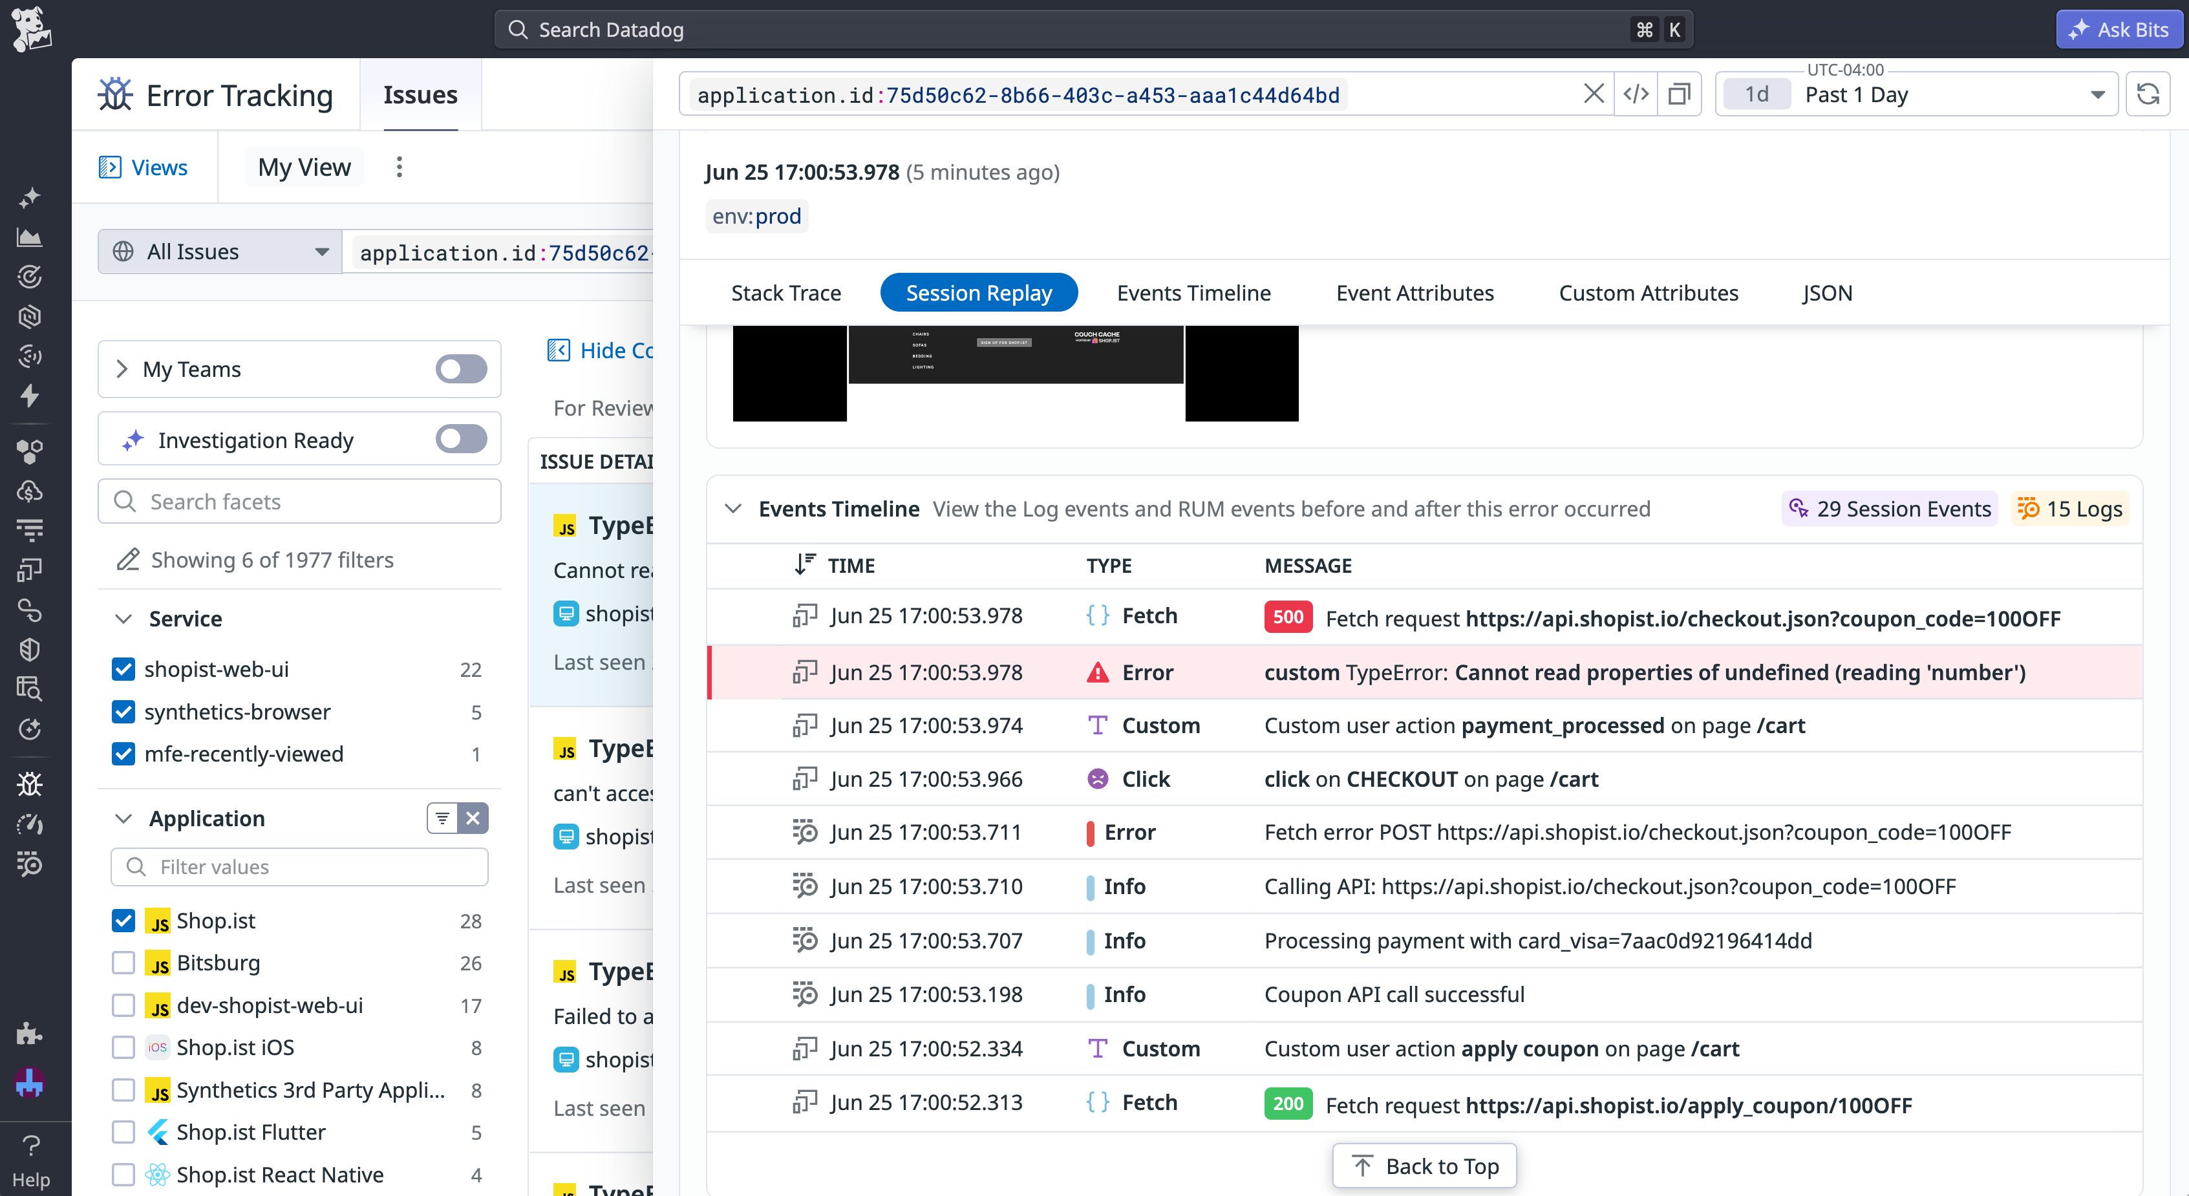Screen dimensions: 2189x1196
Task: Click the Back to Top button
Action: pyautogui.click(x=1424, y=1166)
